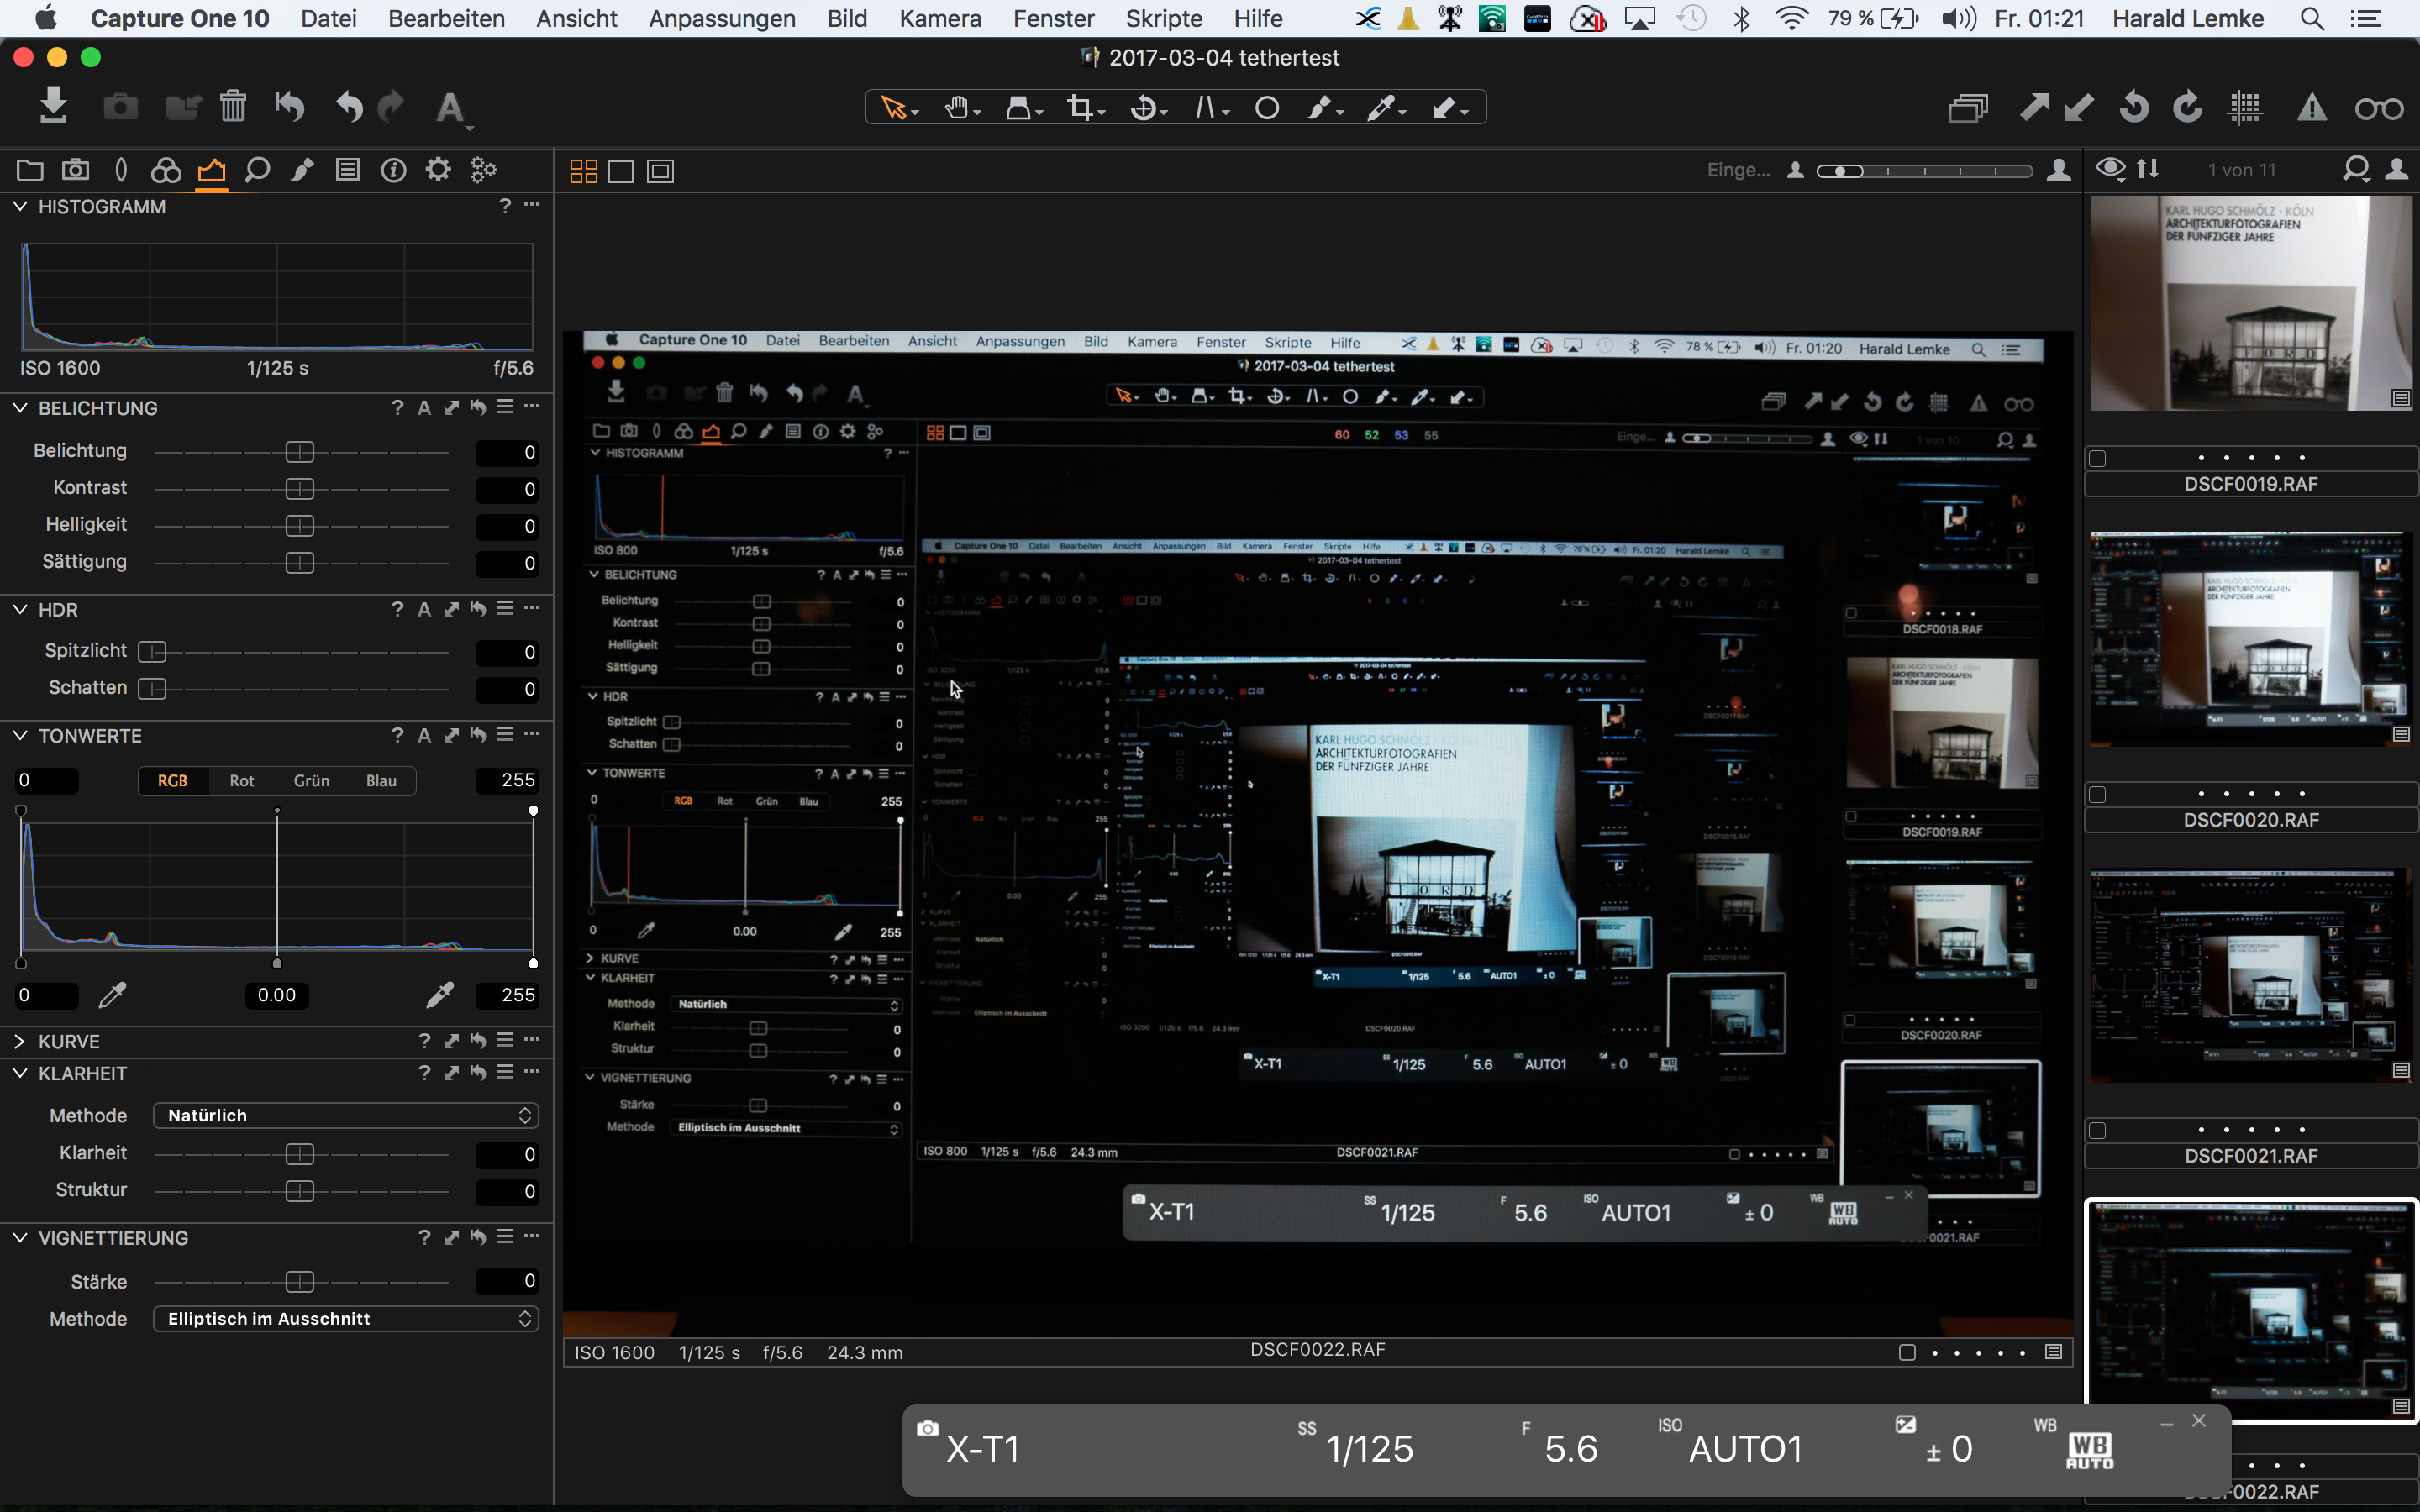Expand the KURVE panel

pos(20,1041)
